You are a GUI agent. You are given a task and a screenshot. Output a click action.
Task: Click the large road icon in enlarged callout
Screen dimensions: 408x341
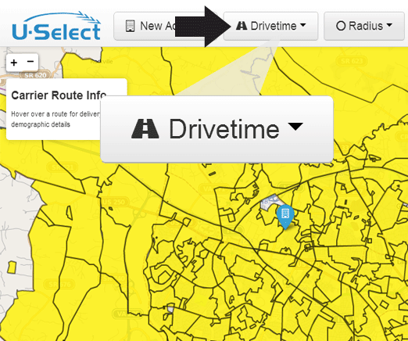pyautogui.click(x=145, y=128)
